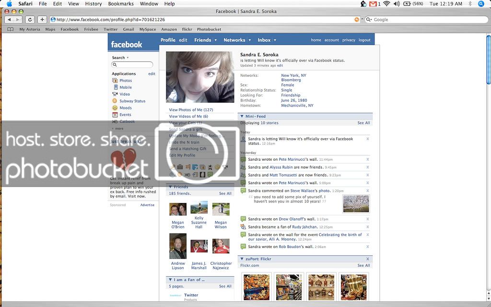
Task: Click See All friends link
Action: tap(225, 194)
